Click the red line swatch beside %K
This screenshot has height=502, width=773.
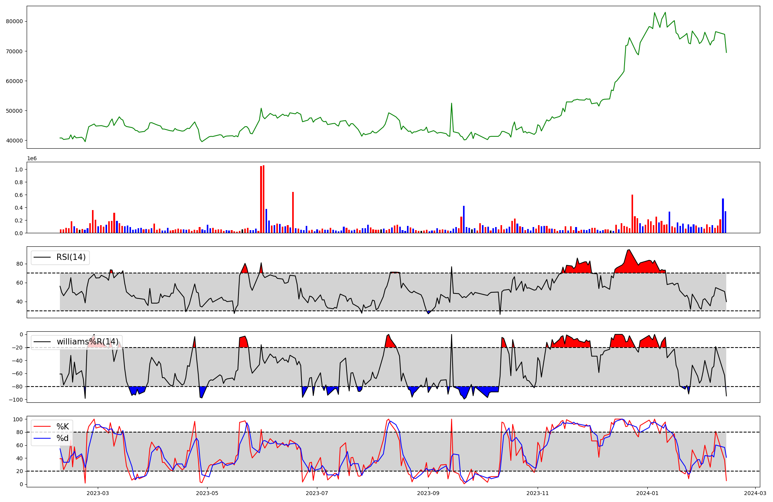42,427
